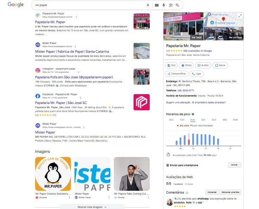Select the TER. day tab
This screenshot has height=209, width=259.
tap(182, 120)
